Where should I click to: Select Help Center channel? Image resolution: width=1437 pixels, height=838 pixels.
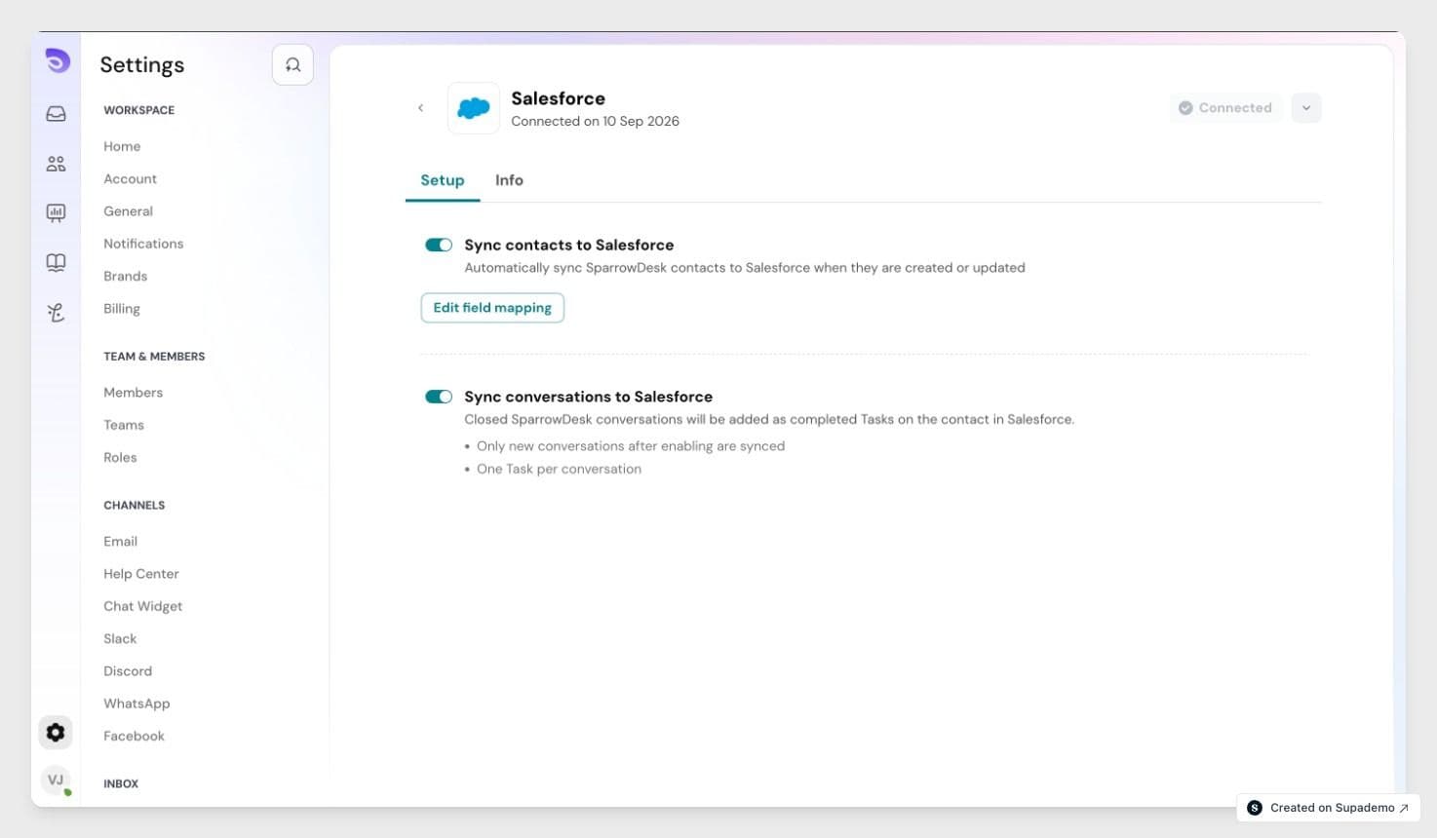[x=141, y=574]
